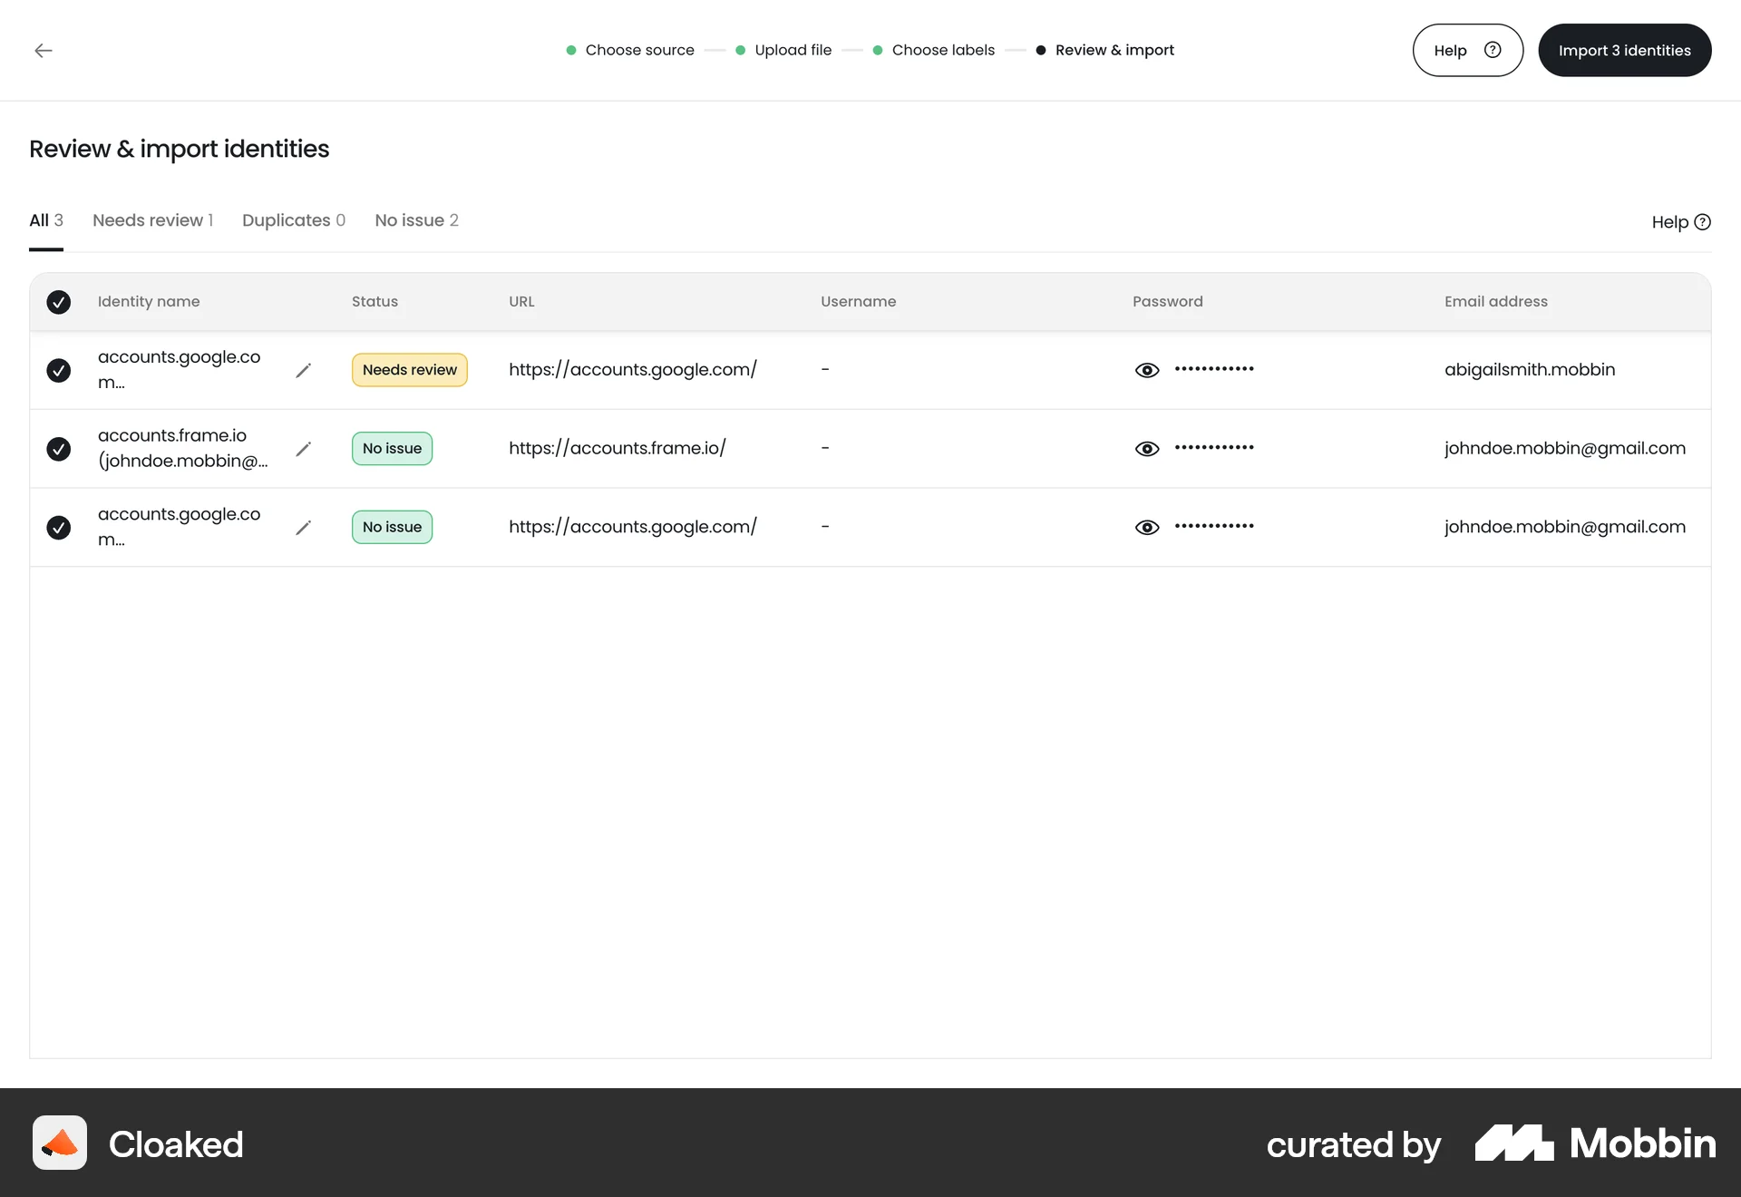Show password on the last No issue row
The height and width of the screenshot is (1197, 1741).
[1148, 527]
